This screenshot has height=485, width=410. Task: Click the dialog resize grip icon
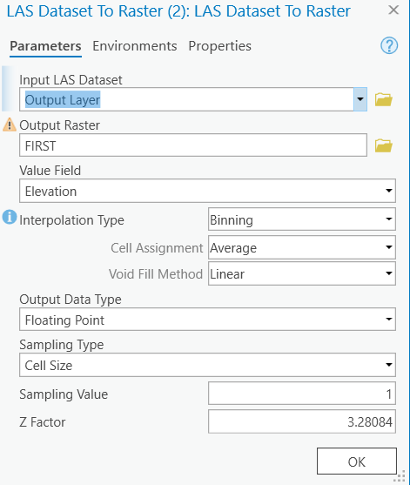[x=400, y=475]
